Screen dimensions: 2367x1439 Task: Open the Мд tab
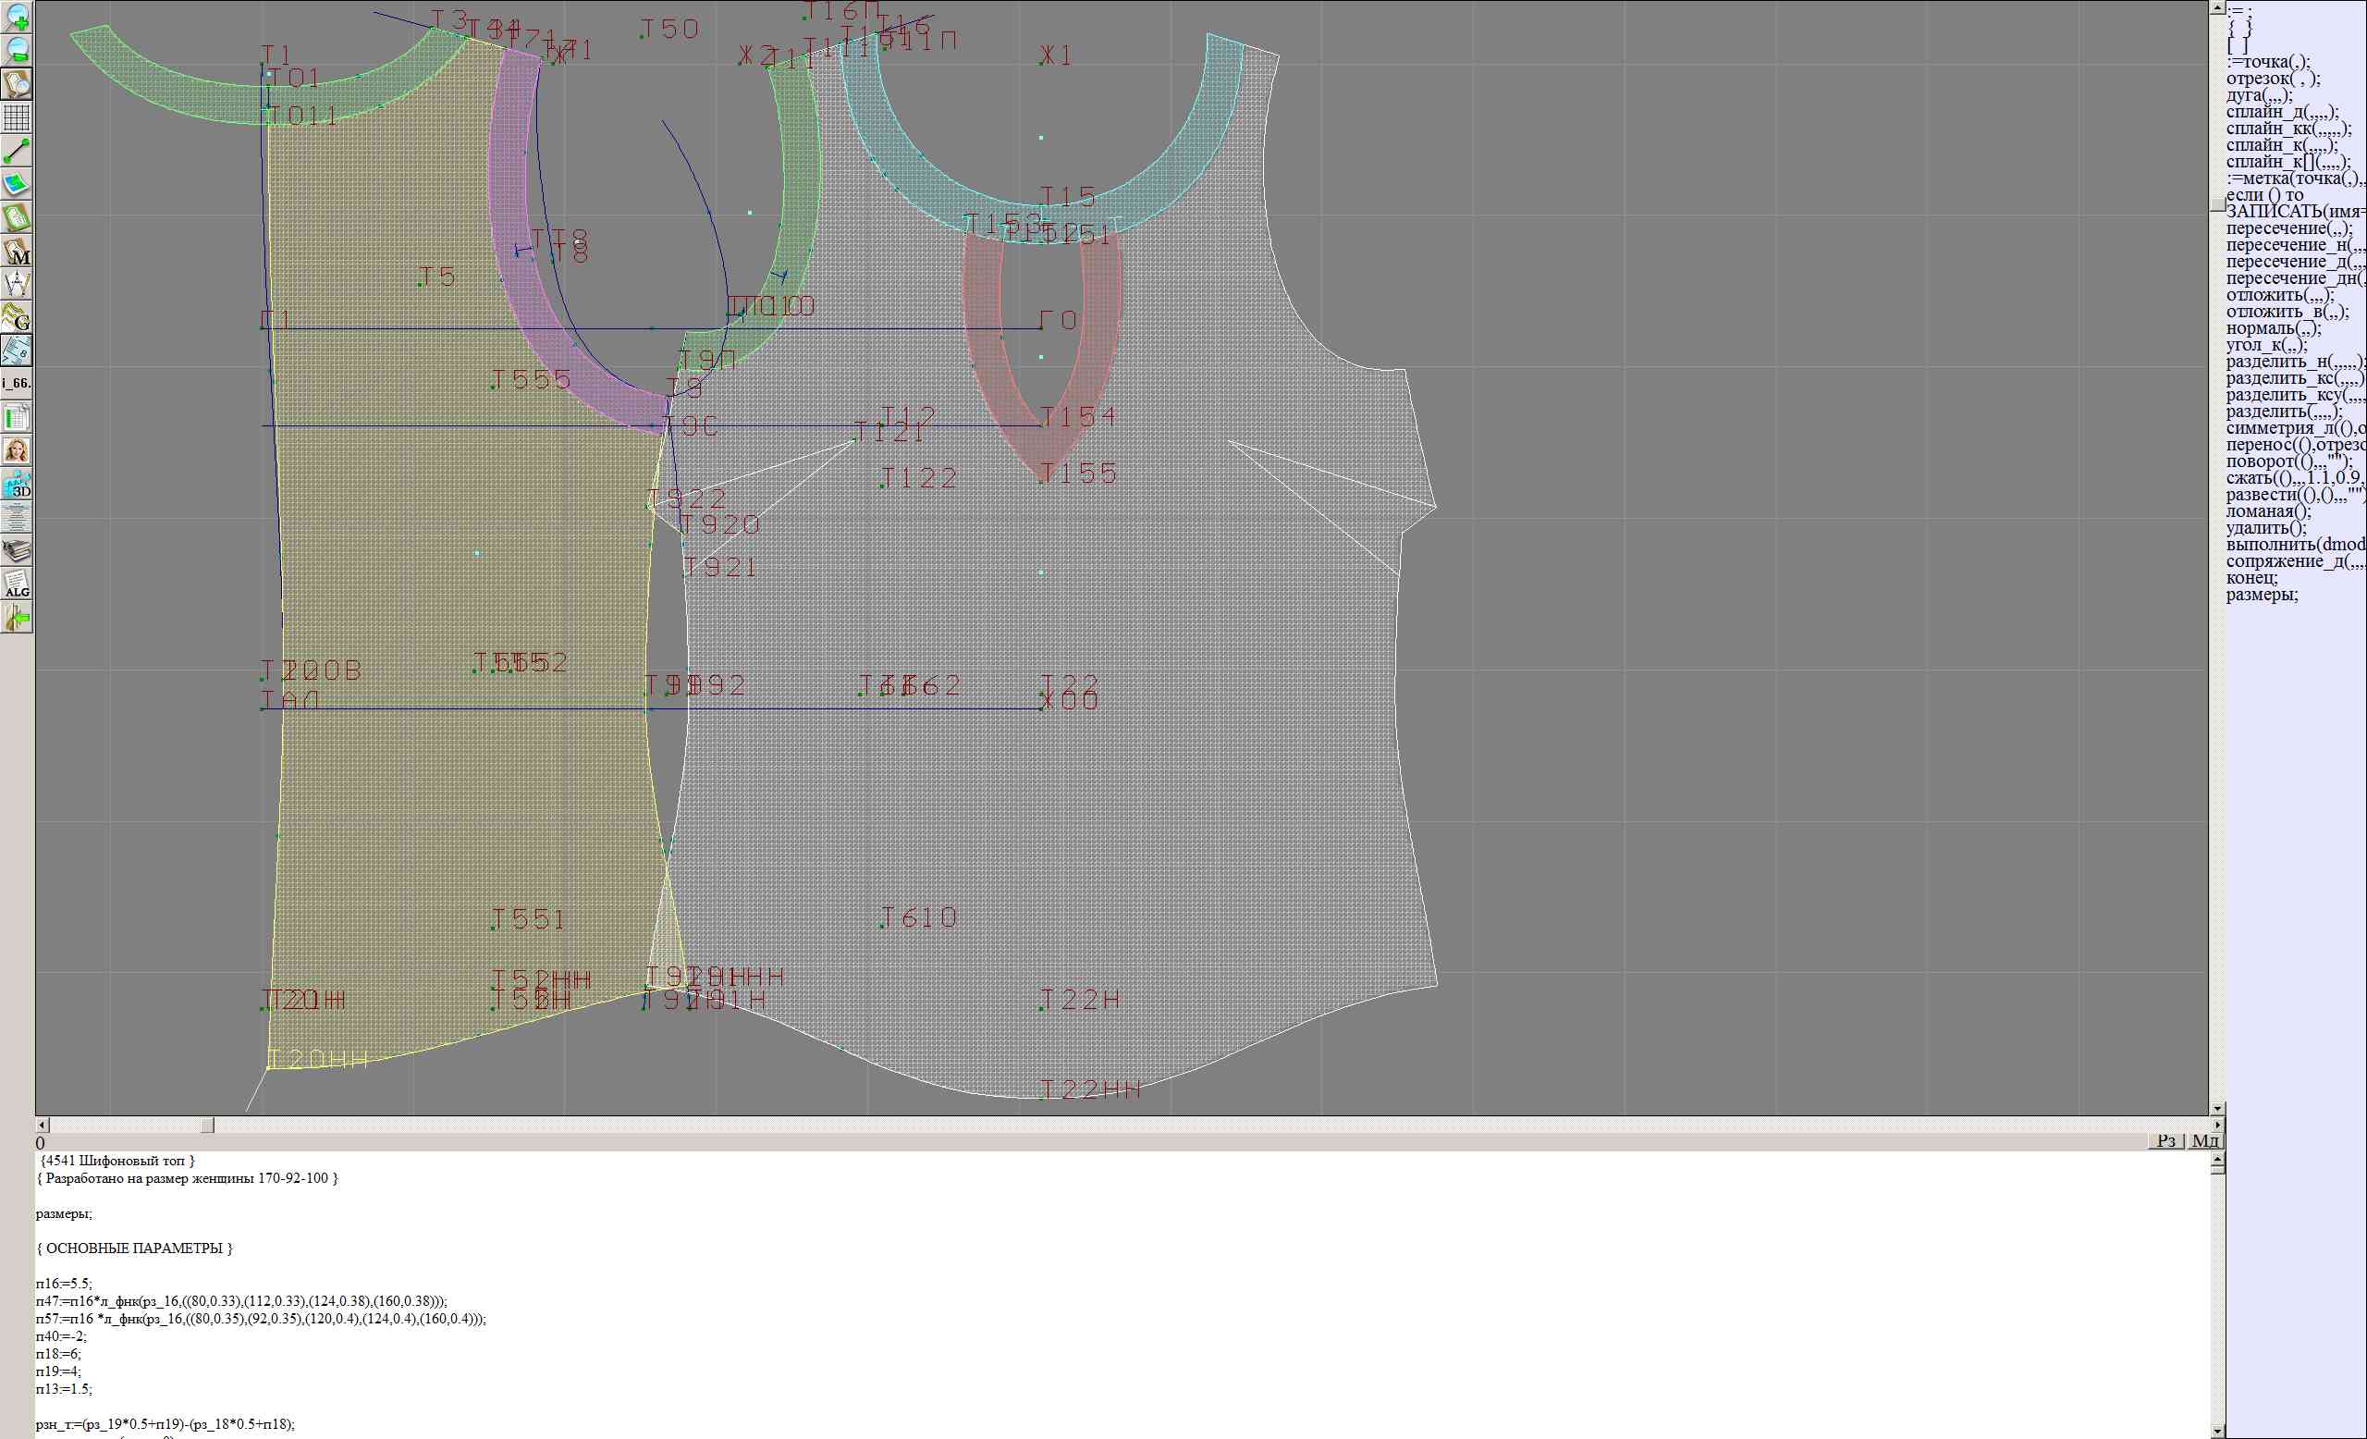coord(2204,1140)
